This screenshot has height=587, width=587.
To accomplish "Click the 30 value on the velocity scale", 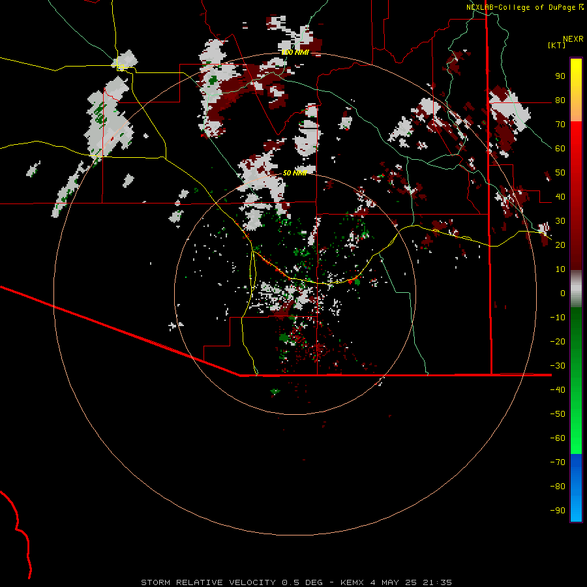I will click(x=560, y=221).
